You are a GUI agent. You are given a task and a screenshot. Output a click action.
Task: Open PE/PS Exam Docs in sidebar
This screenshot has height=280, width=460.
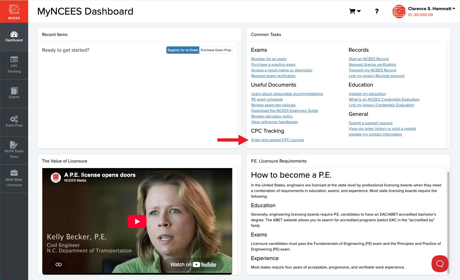point(14,150)
